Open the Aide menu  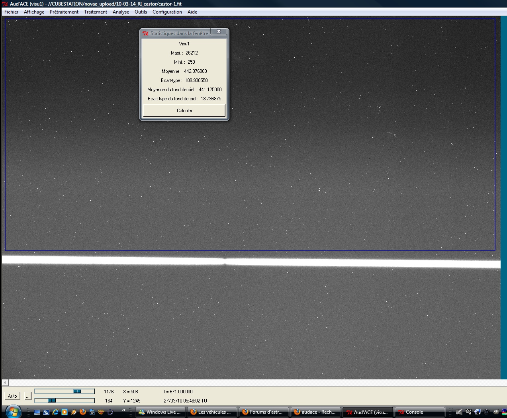tap(192, 12)
